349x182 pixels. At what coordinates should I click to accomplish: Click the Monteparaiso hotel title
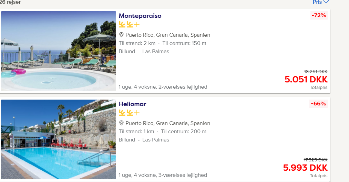[x=140, y=16]
